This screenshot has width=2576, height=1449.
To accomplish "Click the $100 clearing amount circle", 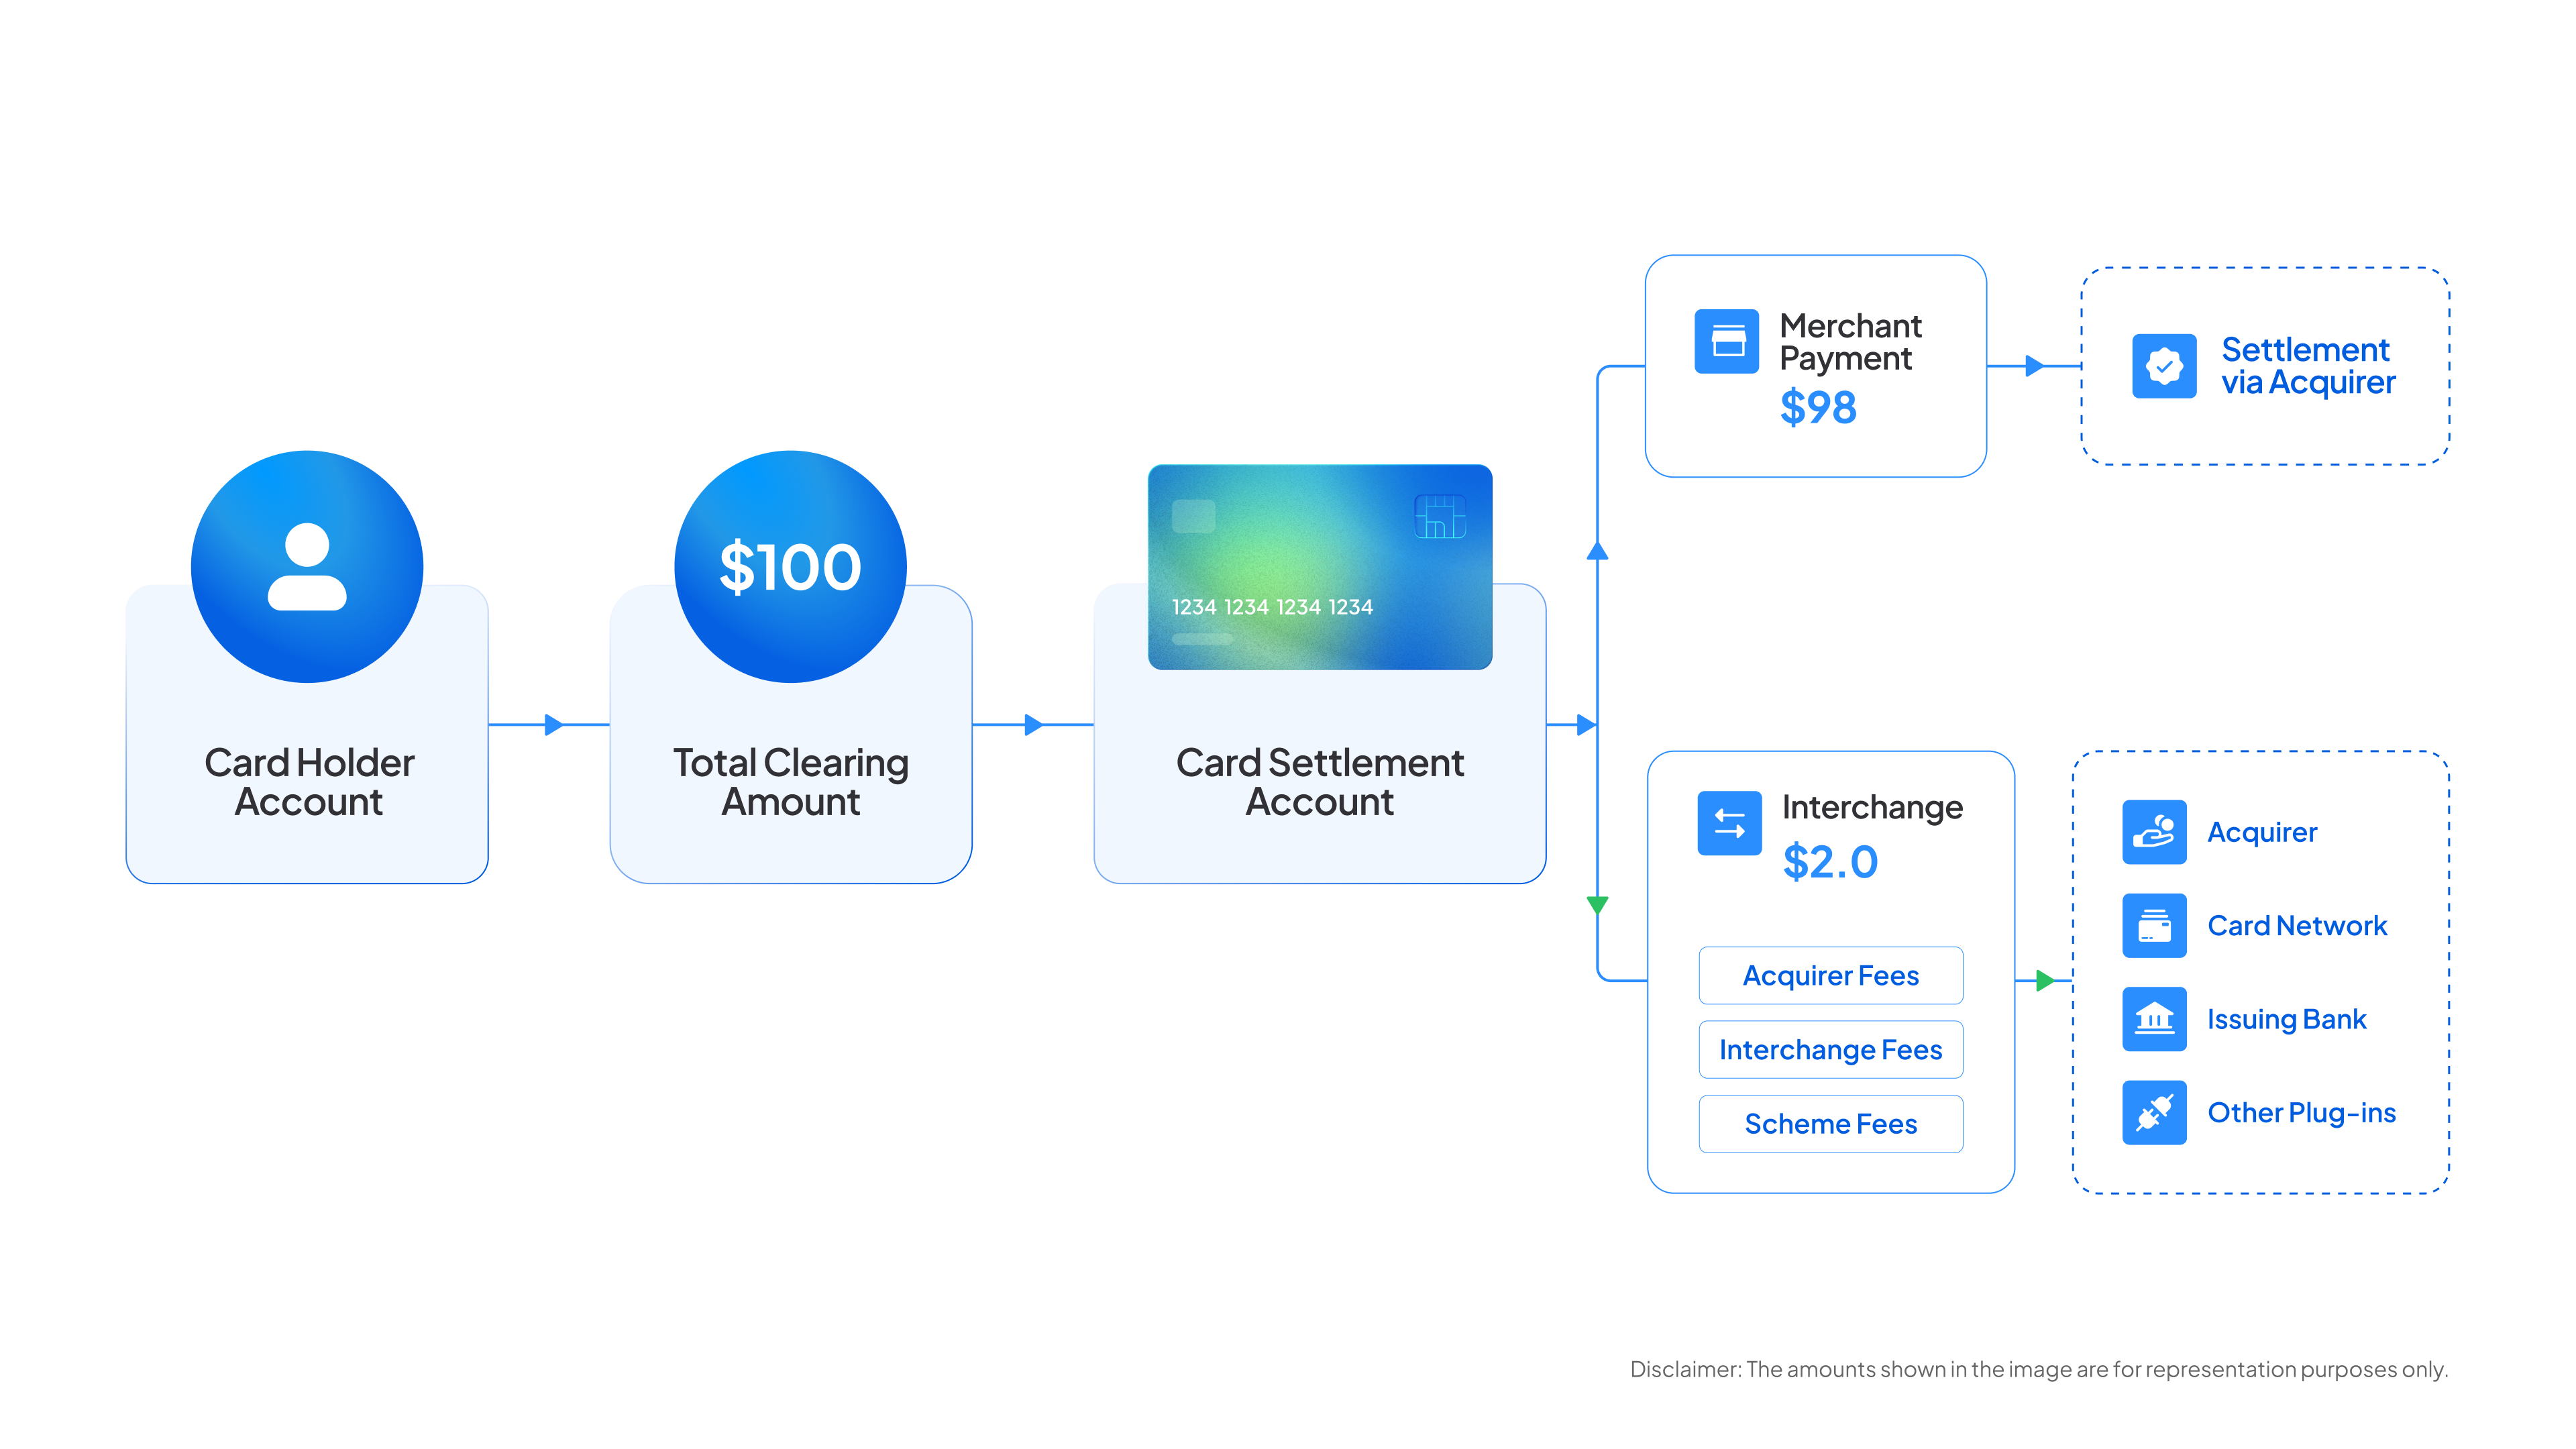I will click(790, 567).
